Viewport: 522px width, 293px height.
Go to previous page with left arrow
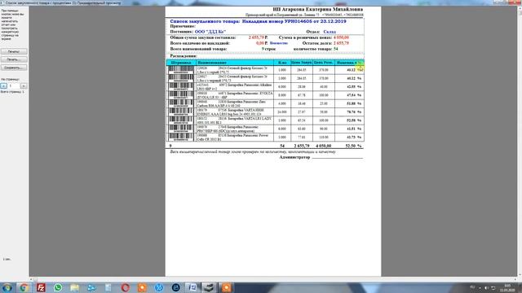click(x=3, y=85)
